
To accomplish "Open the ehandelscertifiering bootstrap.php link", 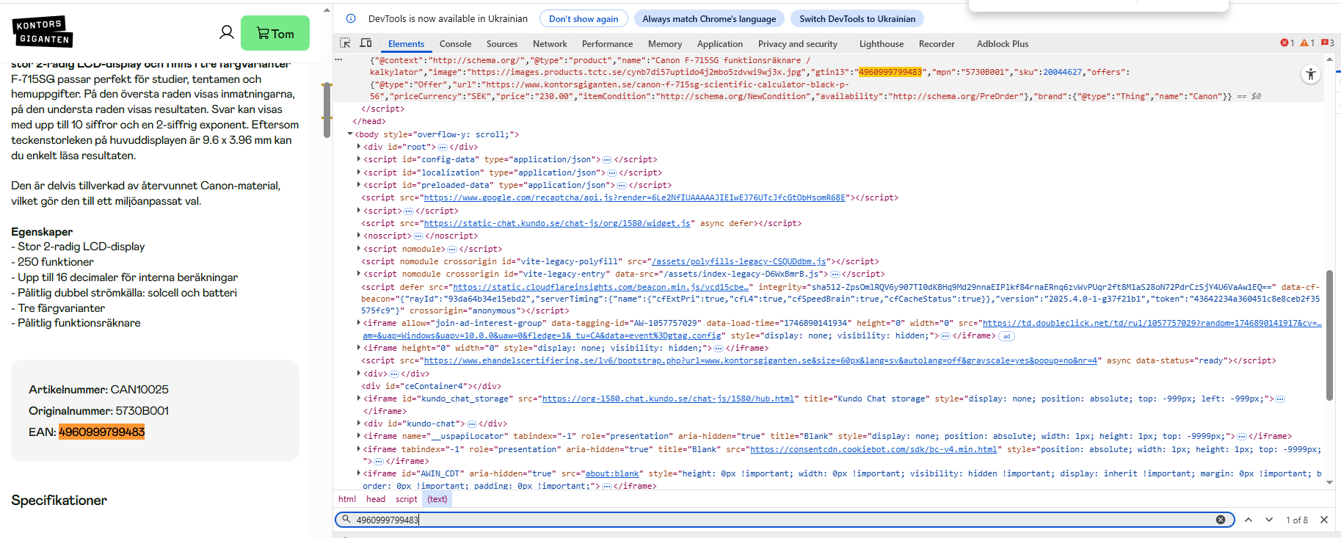I will pyautogui.click(x=760, y=360).
